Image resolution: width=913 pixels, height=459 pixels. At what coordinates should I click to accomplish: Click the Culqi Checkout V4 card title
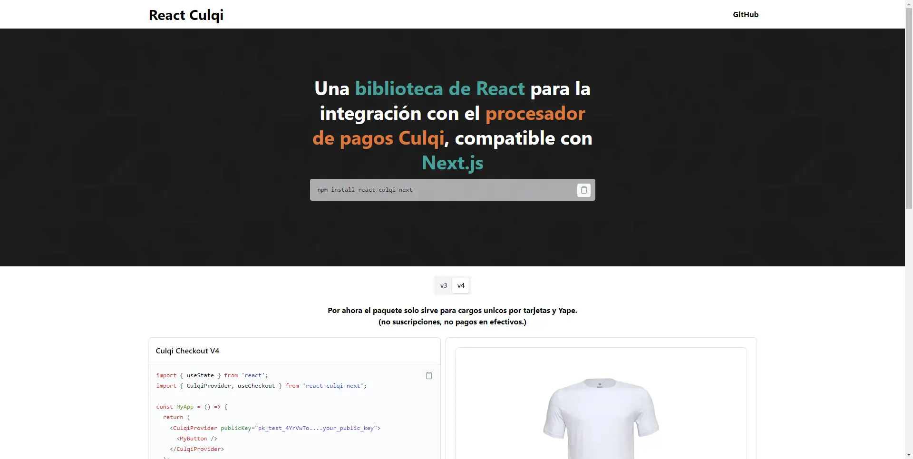tap(187, 351)
